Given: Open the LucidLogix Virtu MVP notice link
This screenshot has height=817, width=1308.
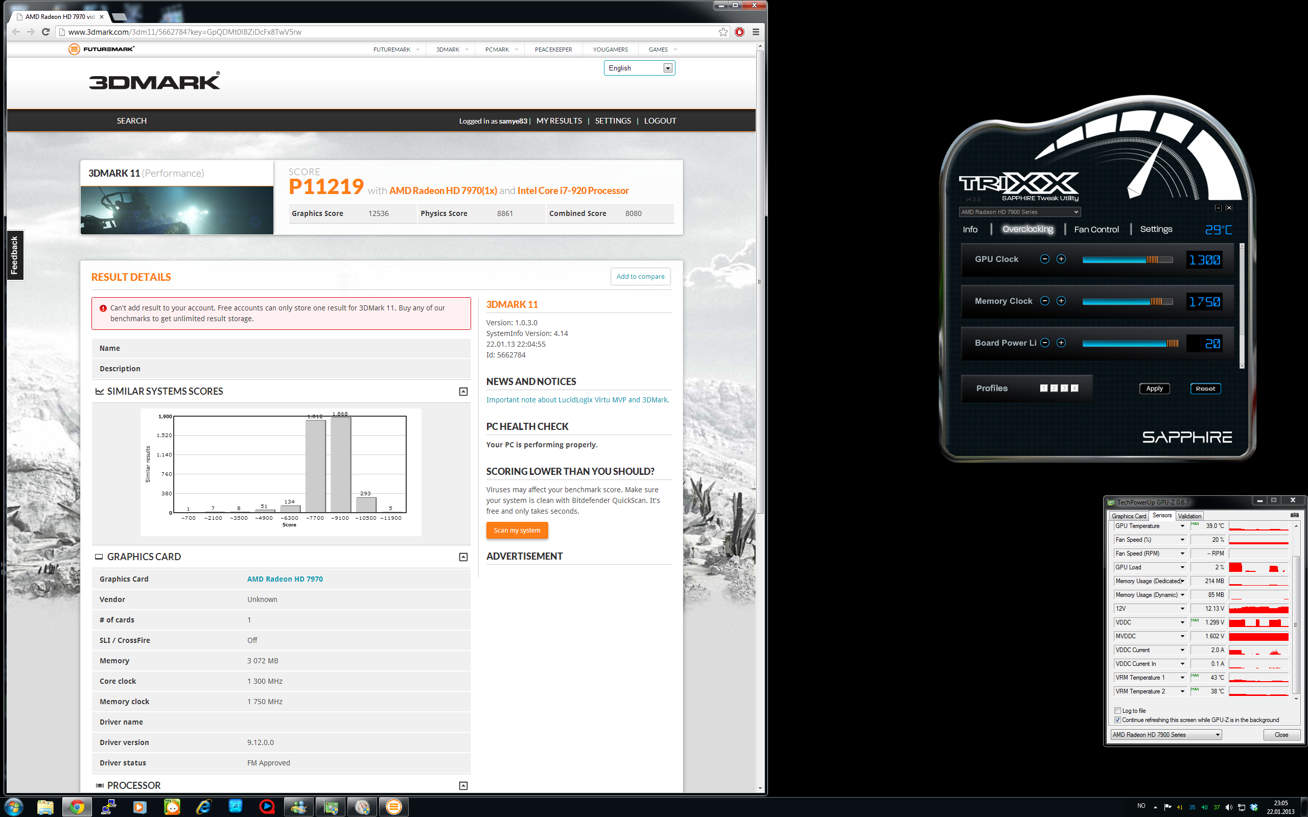Looking at the screenshot, I should click(577, 400).
